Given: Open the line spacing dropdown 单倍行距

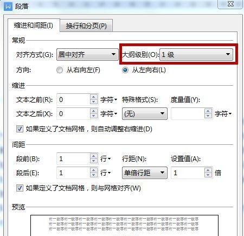Looking at the screenshot, I should pyautogui.click(x=145, y=173).
